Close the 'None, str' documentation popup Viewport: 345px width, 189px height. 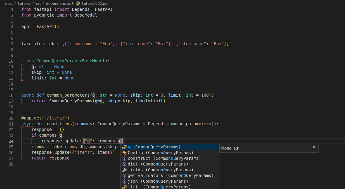(314, 147)
